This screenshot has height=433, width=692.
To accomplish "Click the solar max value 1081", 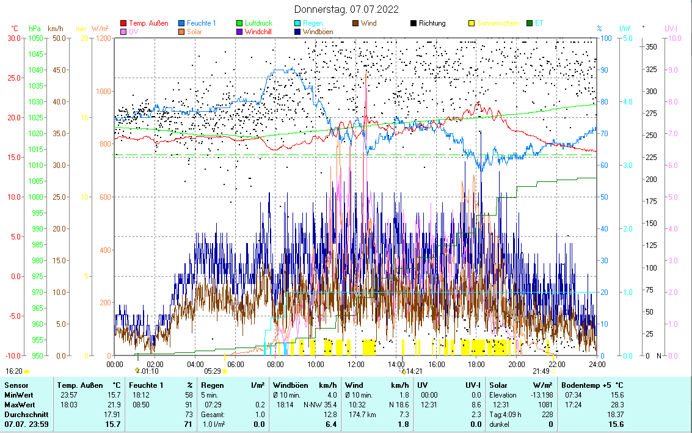I will 545,405.
